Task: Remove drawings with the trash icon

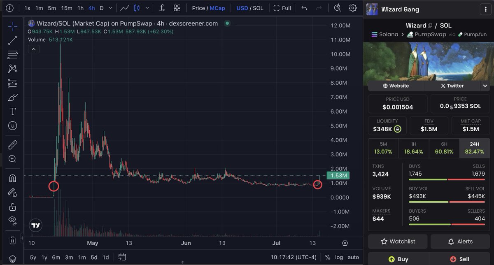Action: coord(13,240)
